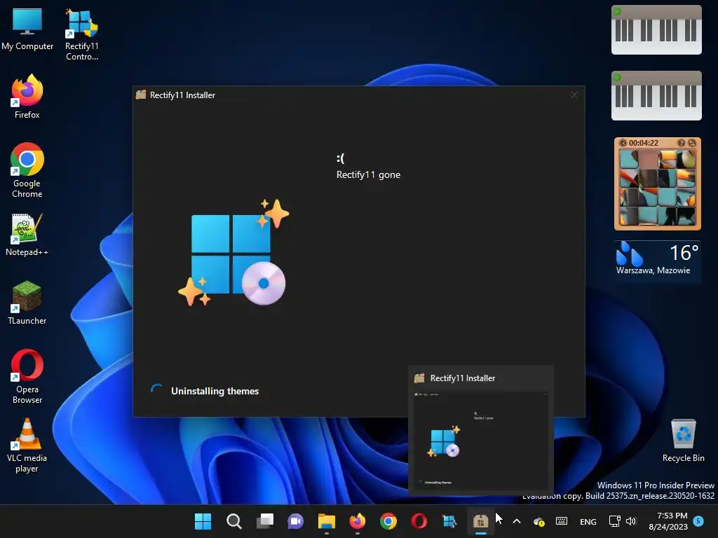Screen dimensions: 718x538
Task: Open Opera from the taskbar
Action: coord(419,521)
